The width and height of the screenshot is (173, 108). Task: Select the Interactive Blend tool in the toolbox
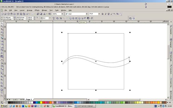coord(2,56)
